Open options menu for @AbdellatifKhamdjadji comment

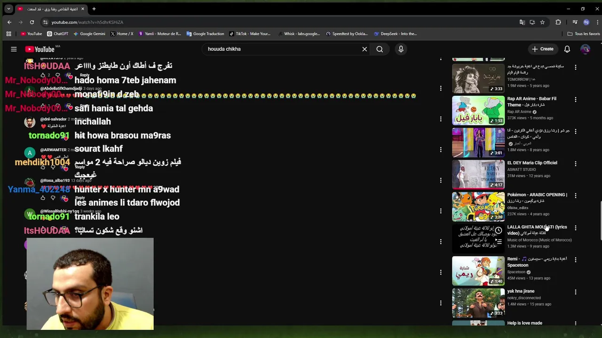pyautogui.click(x=441, y=88)
